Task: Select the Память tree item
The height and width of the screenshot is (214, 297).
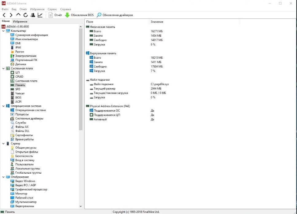Action: pos(20,85)
